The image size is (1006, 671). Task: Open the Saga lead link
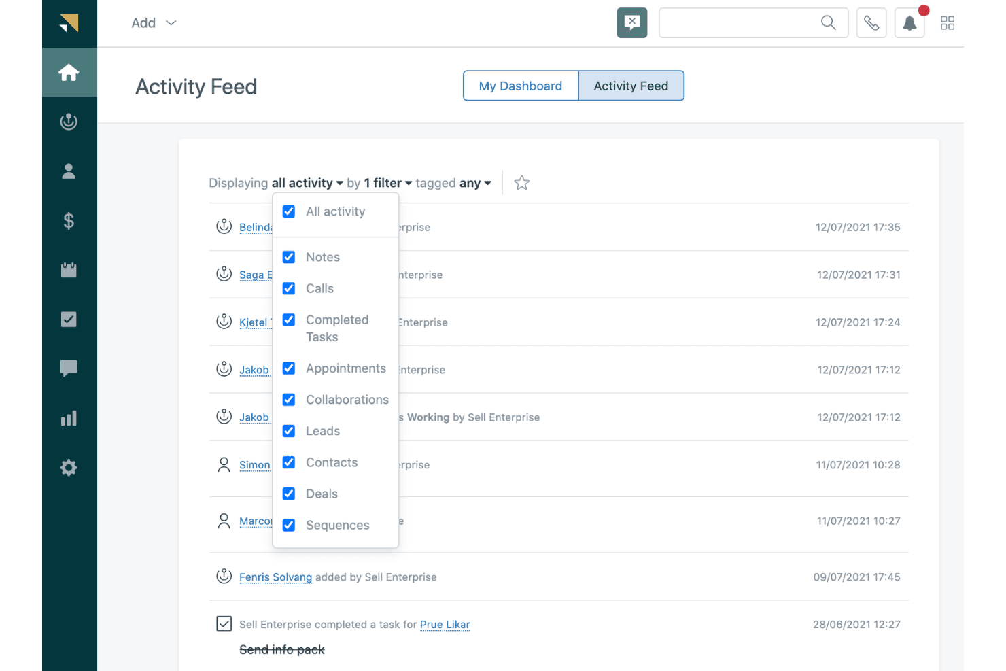[x=256, y=275]
